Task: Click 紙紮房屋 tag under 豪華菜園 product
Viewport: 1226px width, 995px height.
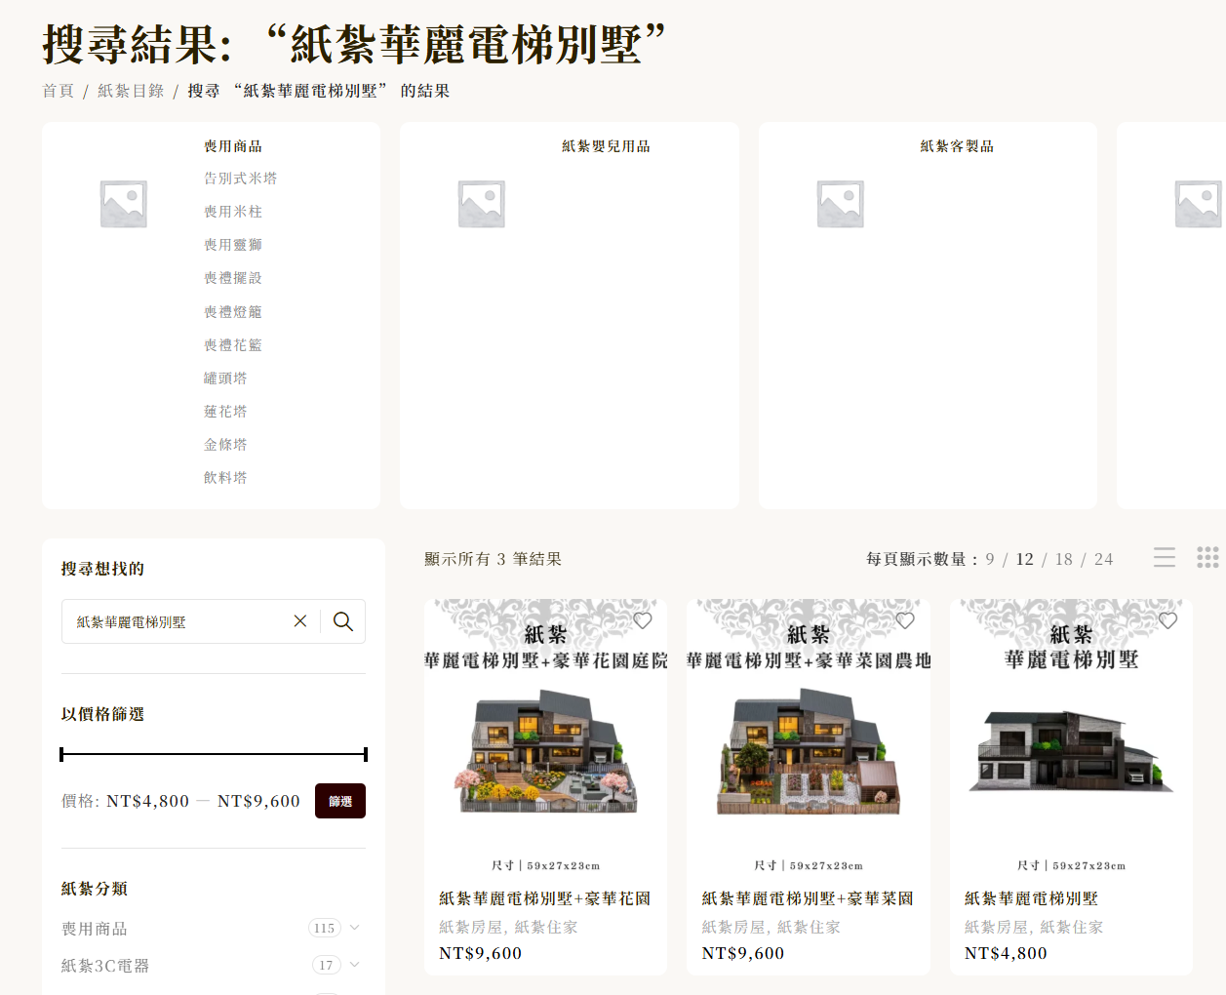Action: (x=733, y=927)
